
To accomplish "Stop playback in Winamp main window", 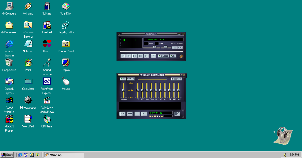I will [x=141, y=56].
